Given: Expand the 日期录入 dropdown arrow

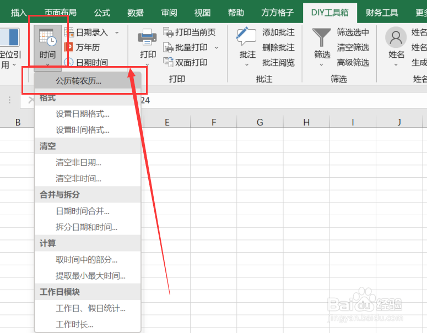Looking at the screenshot, I should (117, 32).
